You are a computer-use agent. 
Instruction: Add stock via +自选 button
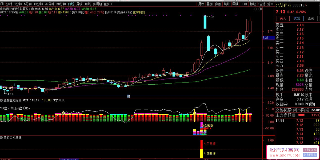[x=262, y=4]
